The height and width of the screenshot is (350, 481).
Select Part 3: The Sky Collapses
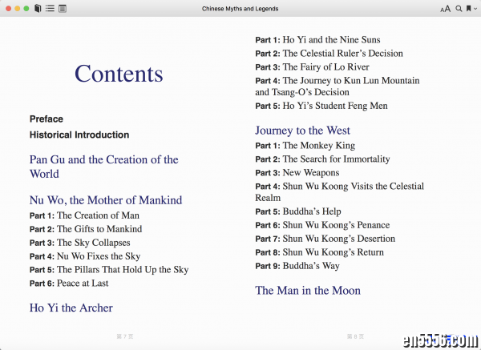click(81, 242)
